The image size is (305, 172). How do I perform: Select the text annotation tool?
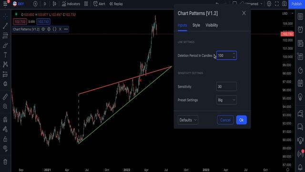coord(5,55)
